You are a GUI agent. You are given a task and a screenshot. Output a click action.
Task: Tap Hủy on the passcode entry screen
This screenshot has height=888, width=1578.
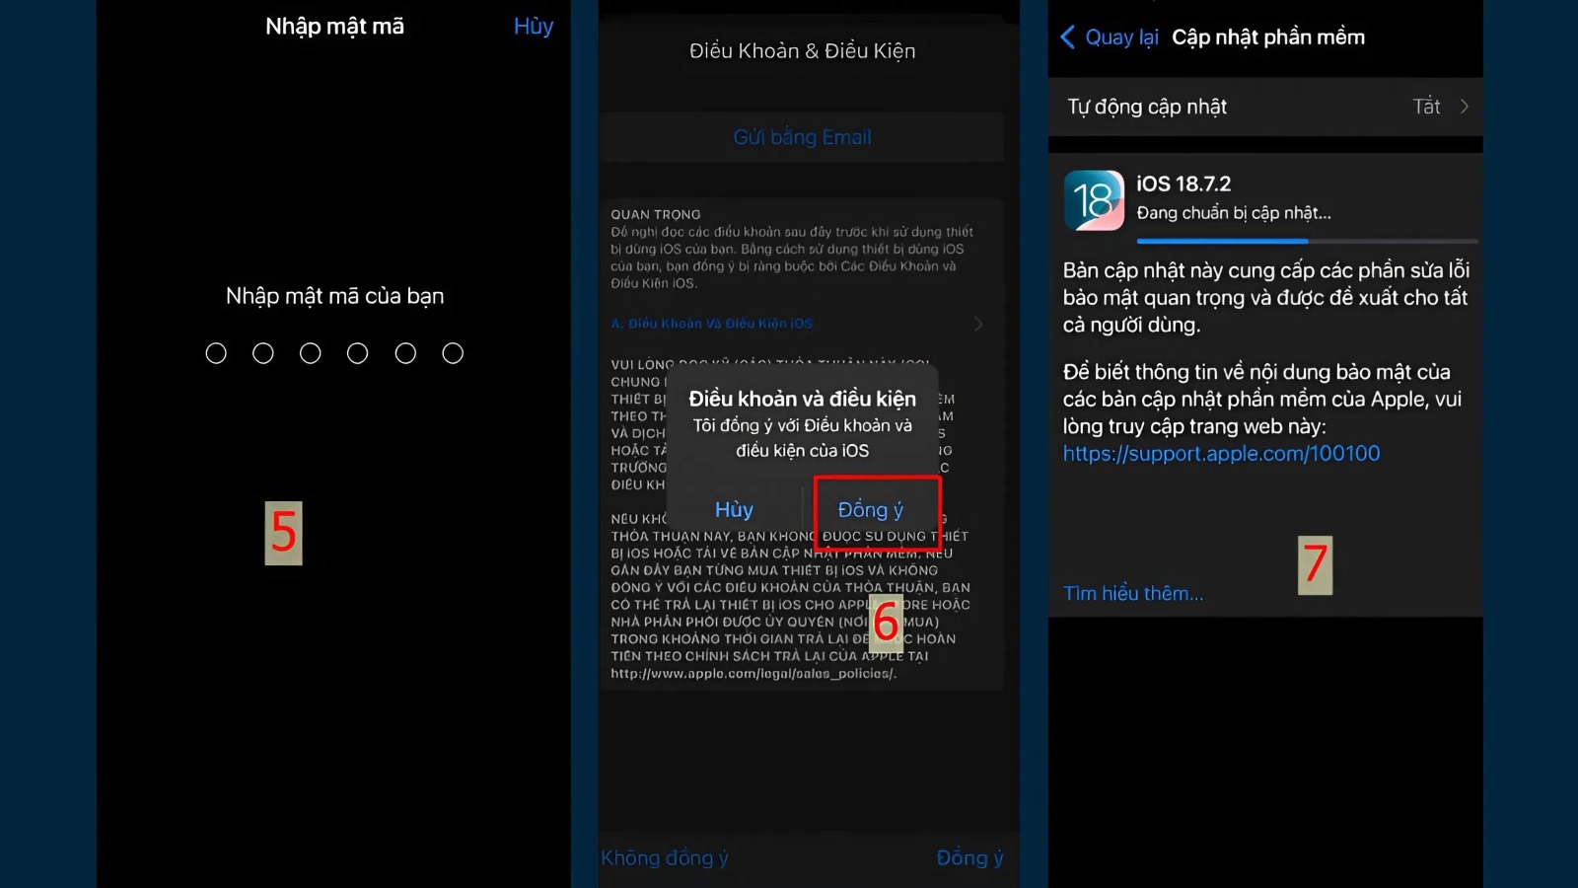click(x=534, y=27)
